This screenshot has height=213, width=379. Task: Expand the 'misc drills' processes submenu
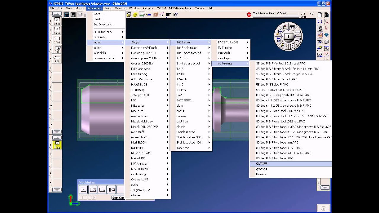tap(106, 53)
